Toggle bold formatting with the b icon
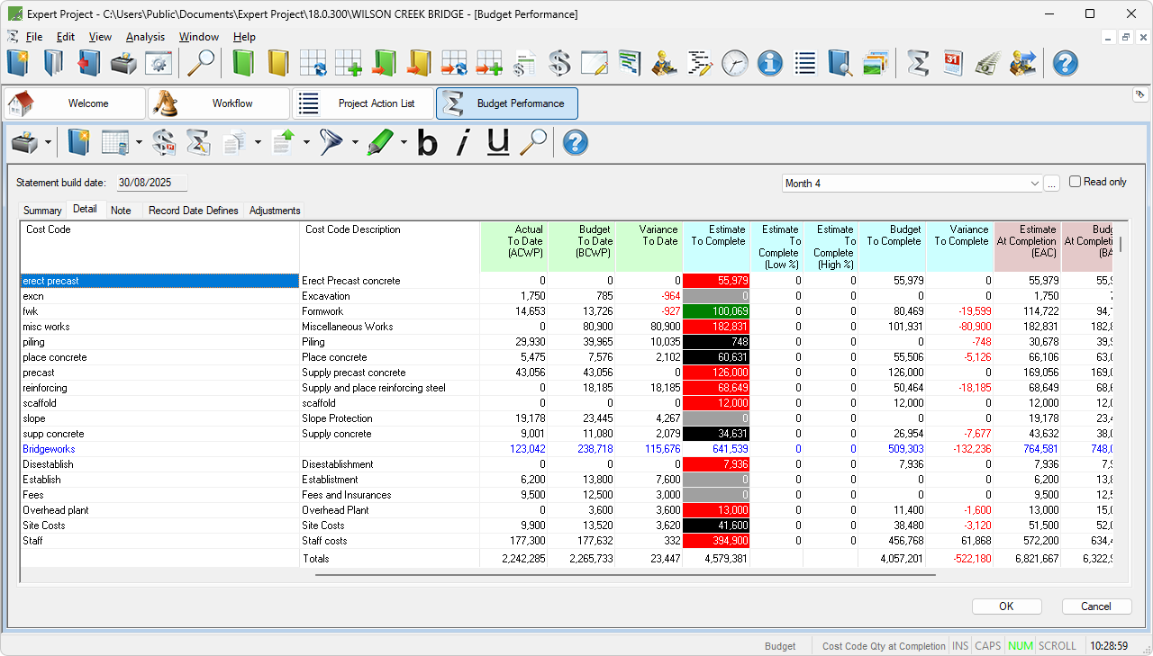This screenshot has height=656, width=1153. coord(427,142)
